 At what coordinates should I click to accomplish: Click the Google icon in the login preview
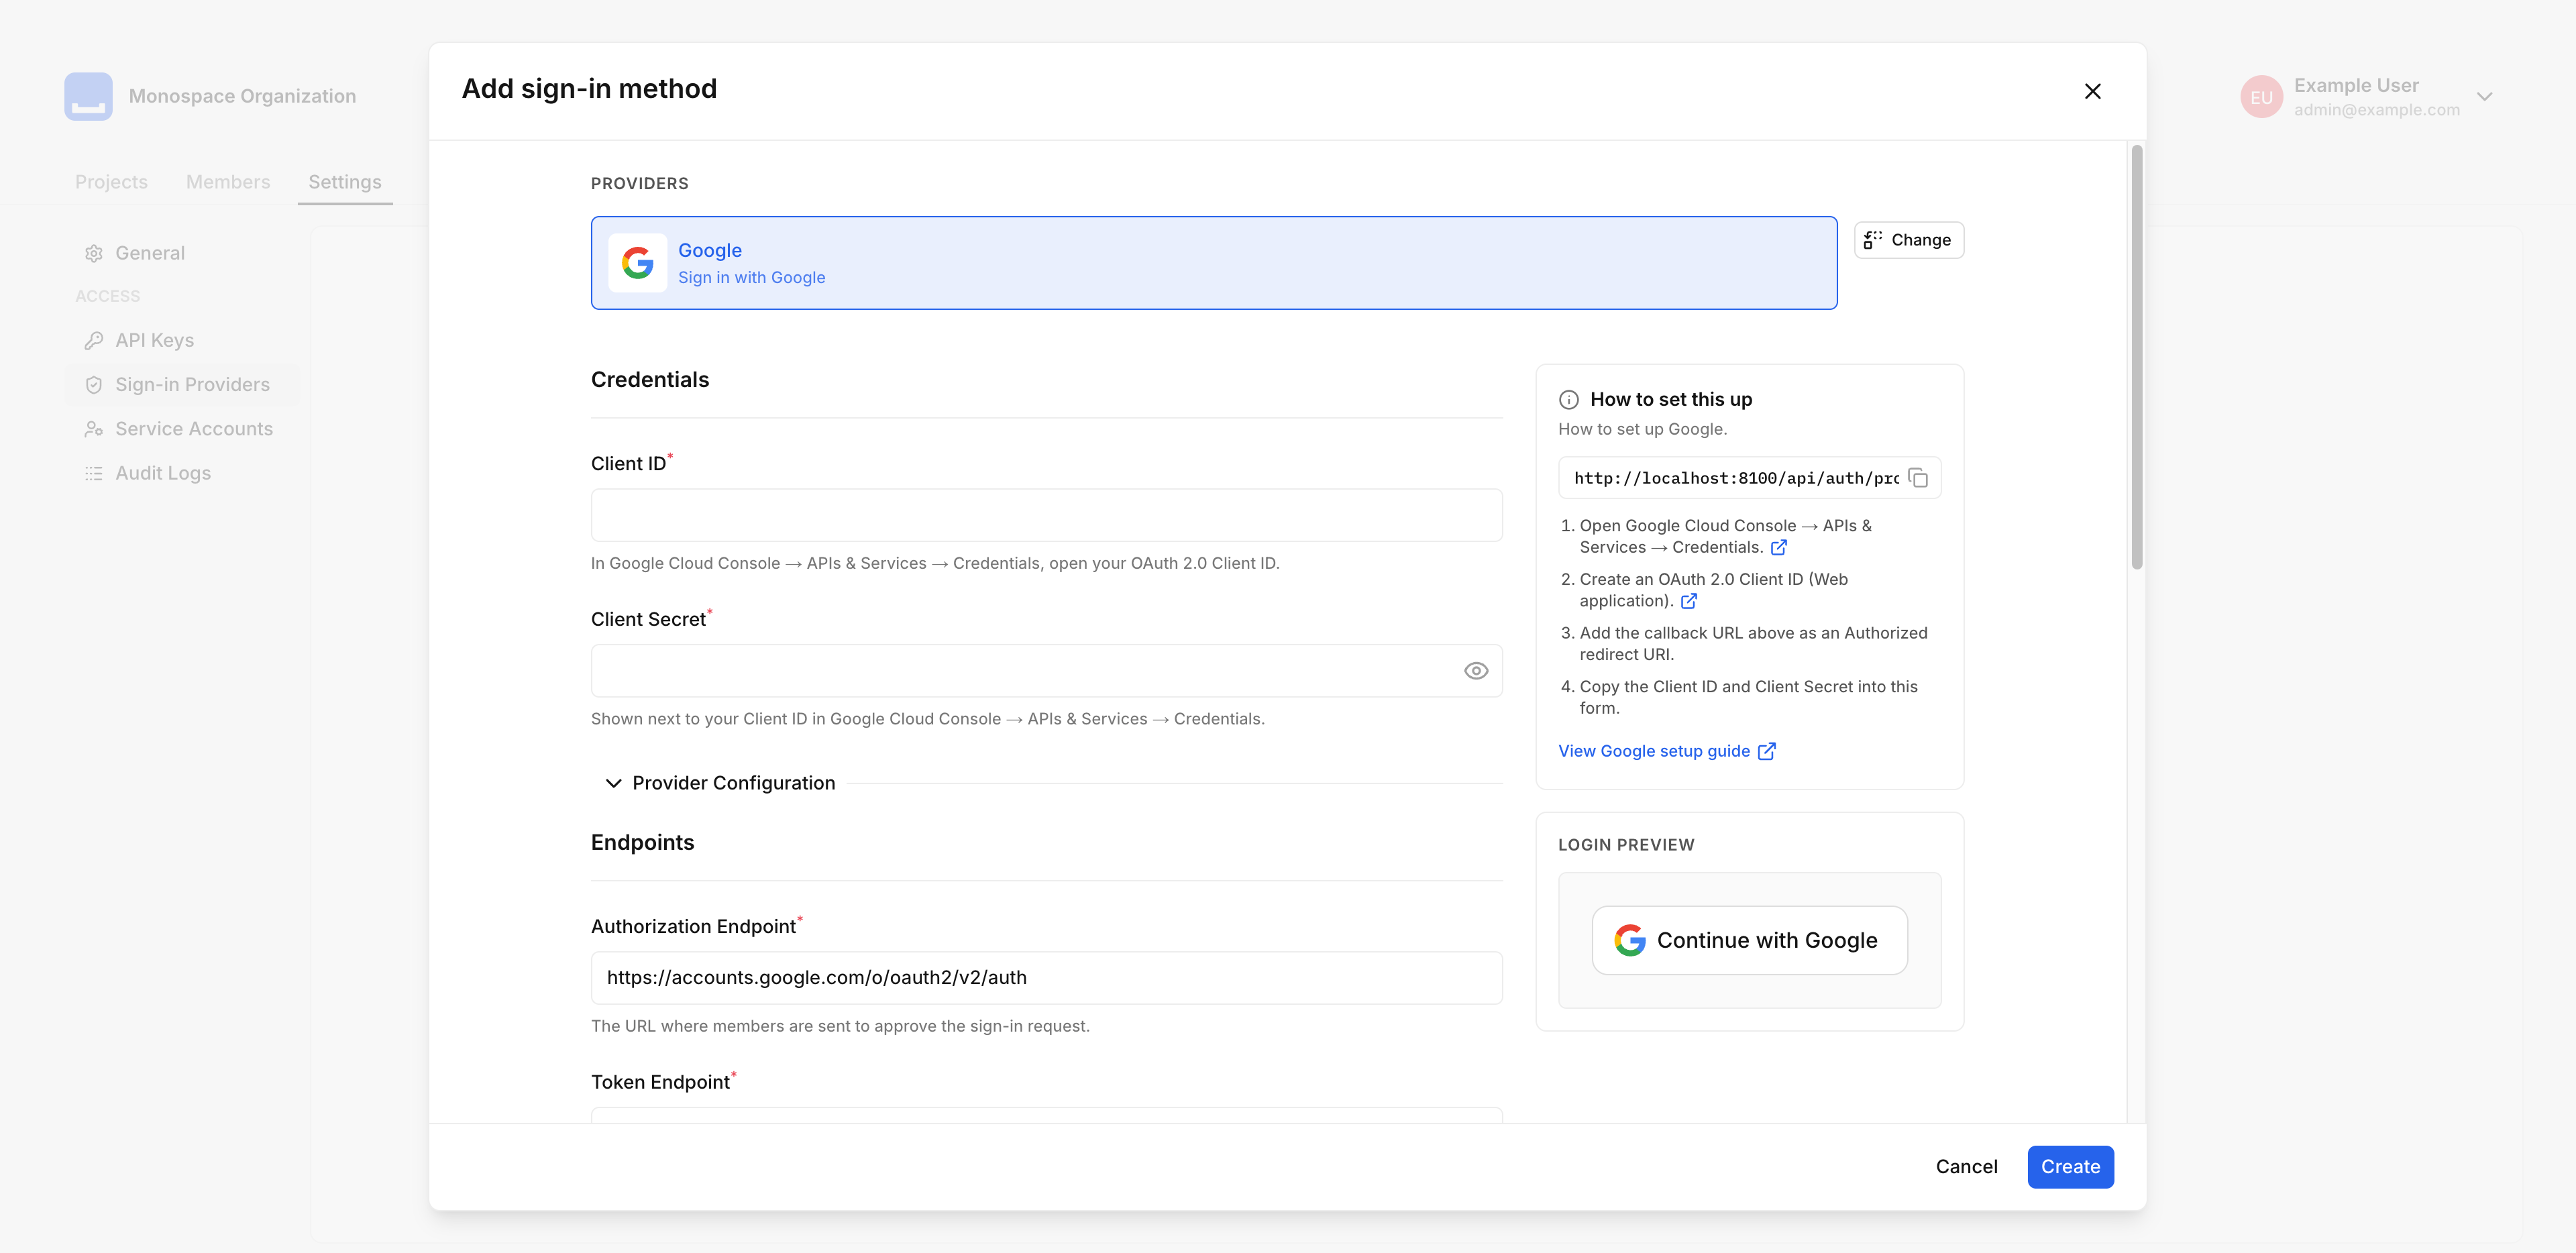click(1630, 940)
